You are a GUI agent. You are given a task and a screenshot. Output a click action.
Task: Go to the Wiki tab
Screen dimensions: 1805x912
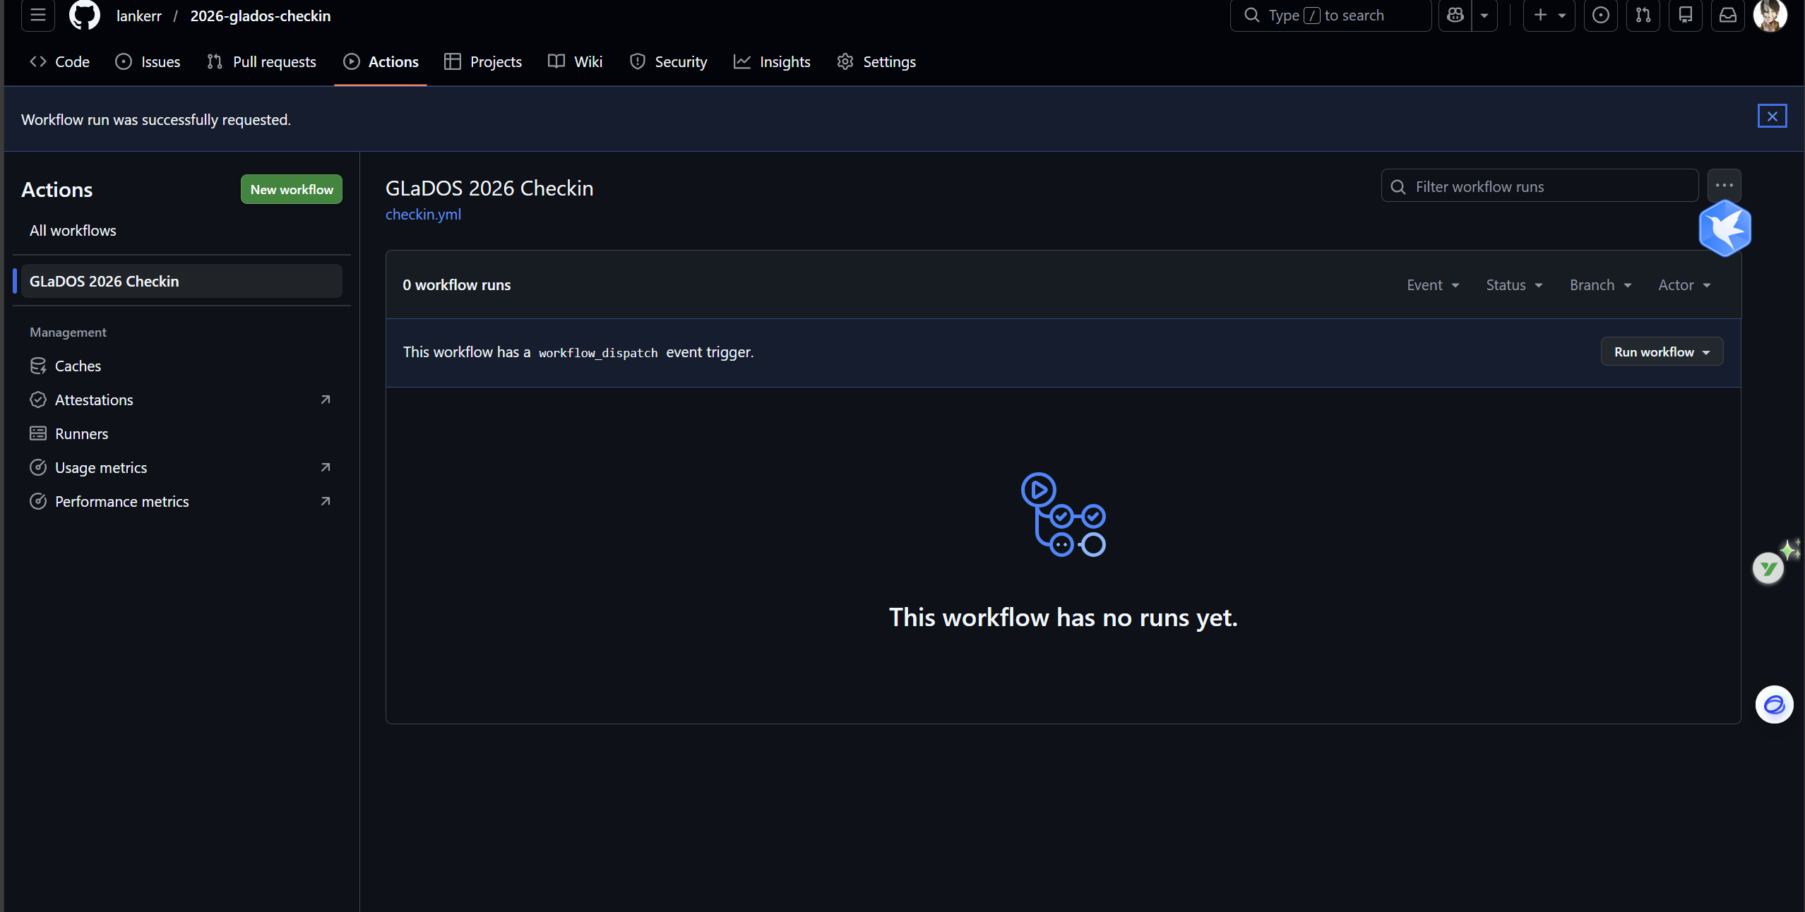point(575,62)
